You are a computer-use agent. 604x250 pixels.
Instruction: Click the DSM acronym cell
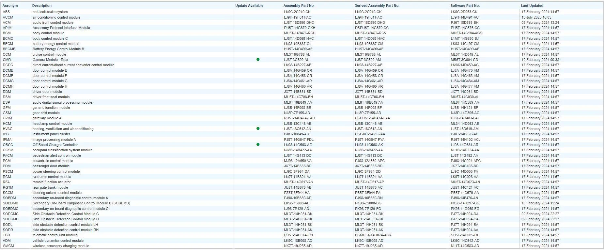point(7,97)
